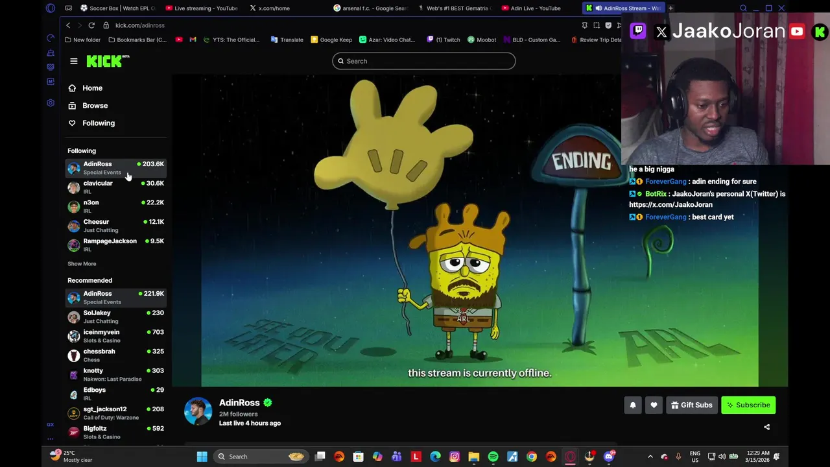
Task: Switch to Web's #1 BEST Gematria tab
Action: (x=454, y=8)
